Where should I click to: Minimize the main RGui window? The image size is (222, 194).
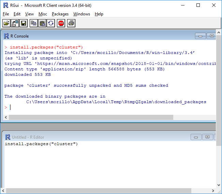(183, 5)
